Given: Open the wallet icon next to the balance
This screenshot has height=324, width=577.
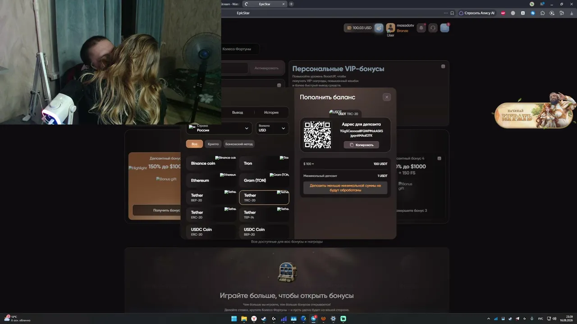Looking at the screenshot, I should [379, 28].
